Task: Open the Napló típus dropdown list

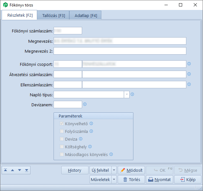Action: (x=127, y=94)
